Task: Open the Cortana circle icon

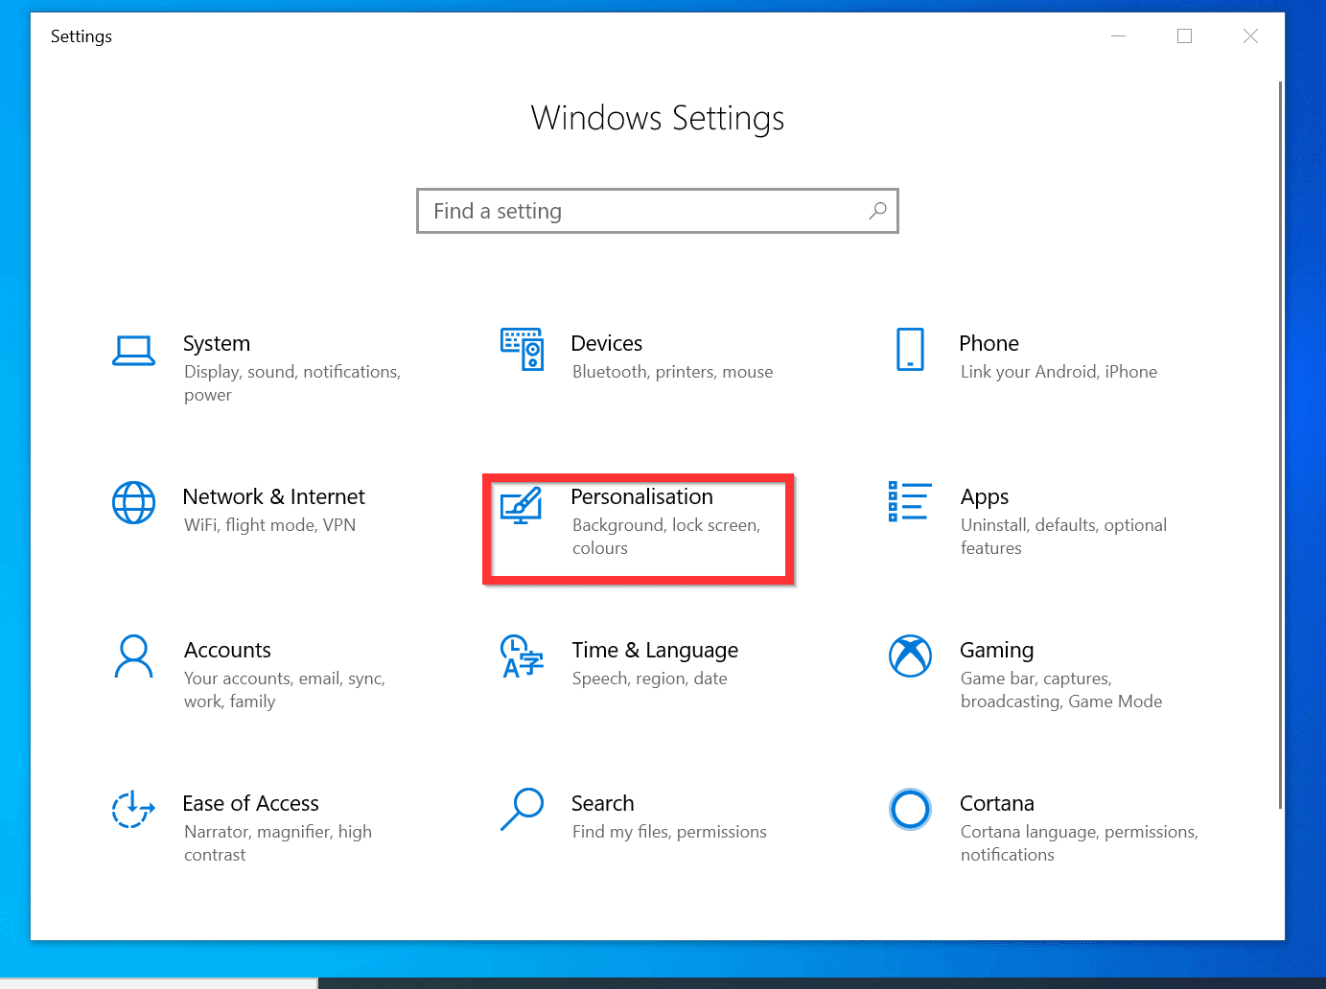Action: pyautogui.click(x=910, y=810)
